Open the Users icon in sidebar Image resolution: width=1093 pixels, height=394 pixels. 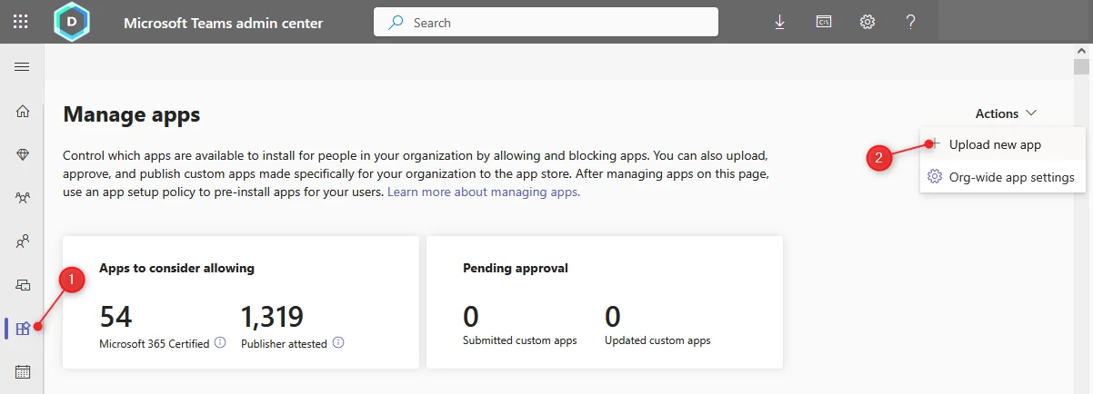coord(23,241)
